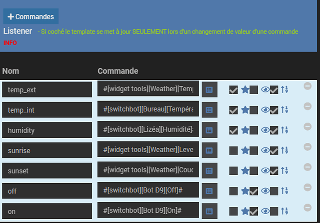This screenshot has width=320, height=223.
Task: Remove the on command row
Action: (x=307, y=208)
